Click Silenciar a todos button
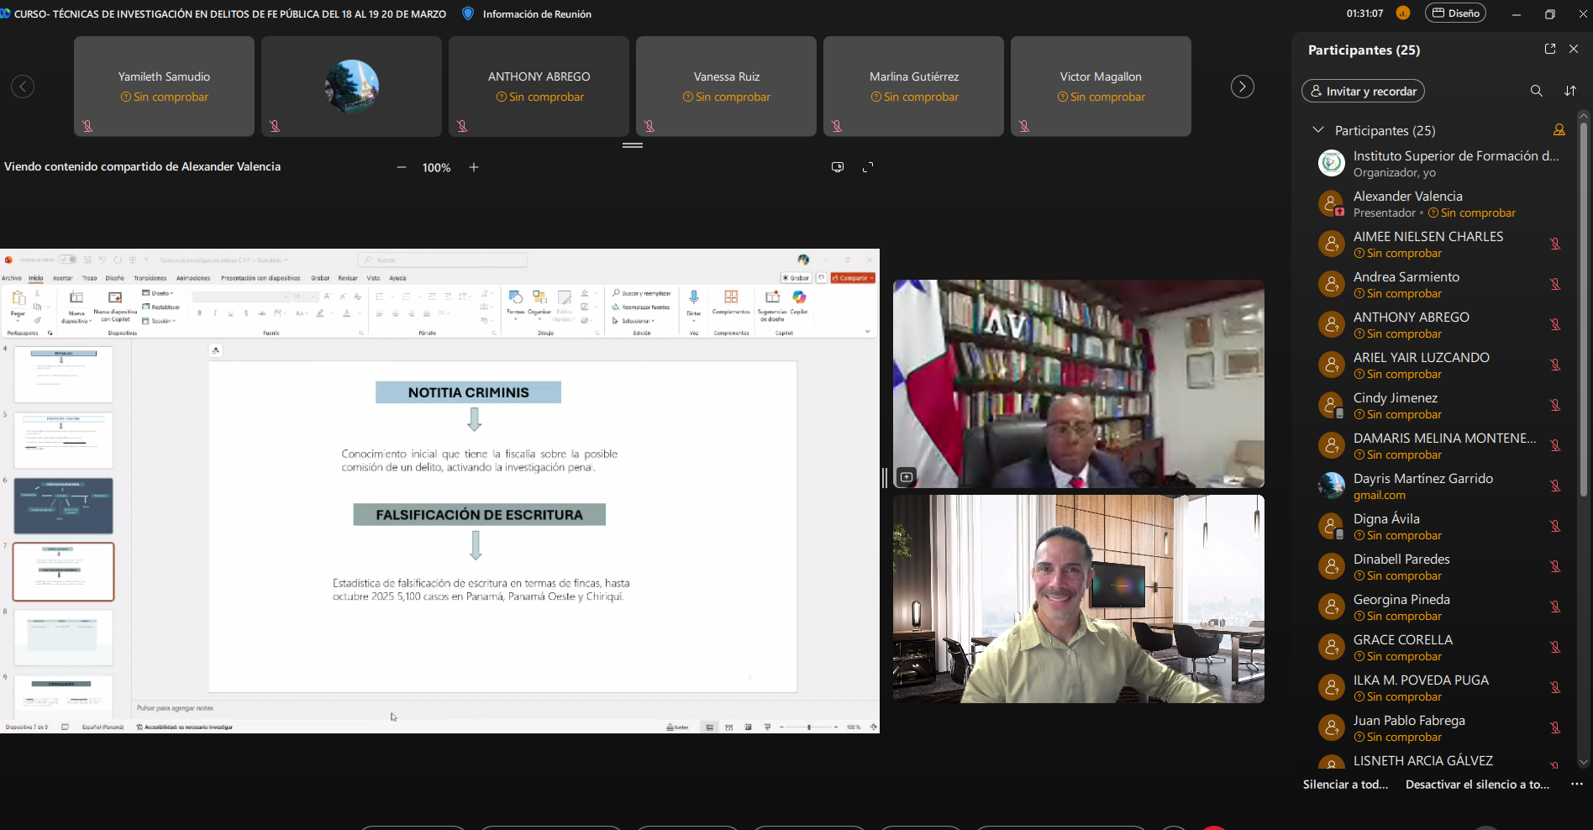Viewport: 1593px width, 830px height. [x=1345, y=785]
